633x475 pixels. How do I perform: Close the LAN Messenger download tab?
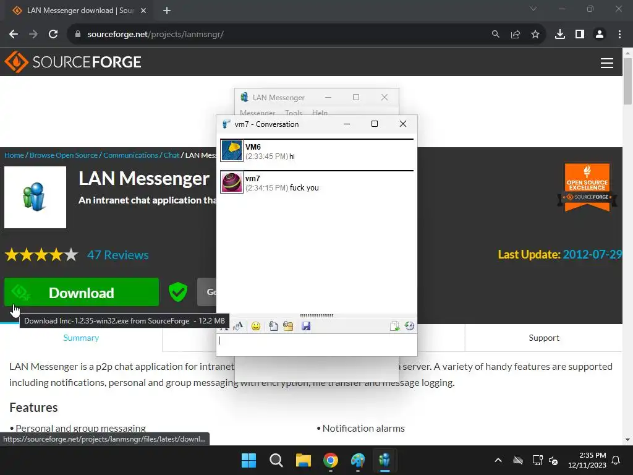143,11
